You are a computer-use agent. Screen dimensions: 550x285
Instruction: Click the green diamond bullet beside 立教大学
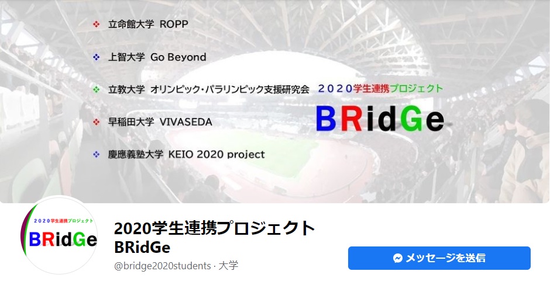[x=96, y=89]
